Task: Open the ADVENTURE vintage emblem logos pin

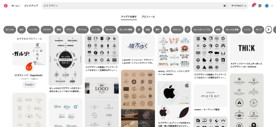Action: (x=247, y=100)
